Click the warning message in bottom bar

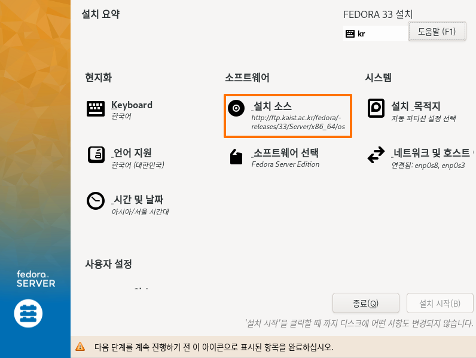213,347
